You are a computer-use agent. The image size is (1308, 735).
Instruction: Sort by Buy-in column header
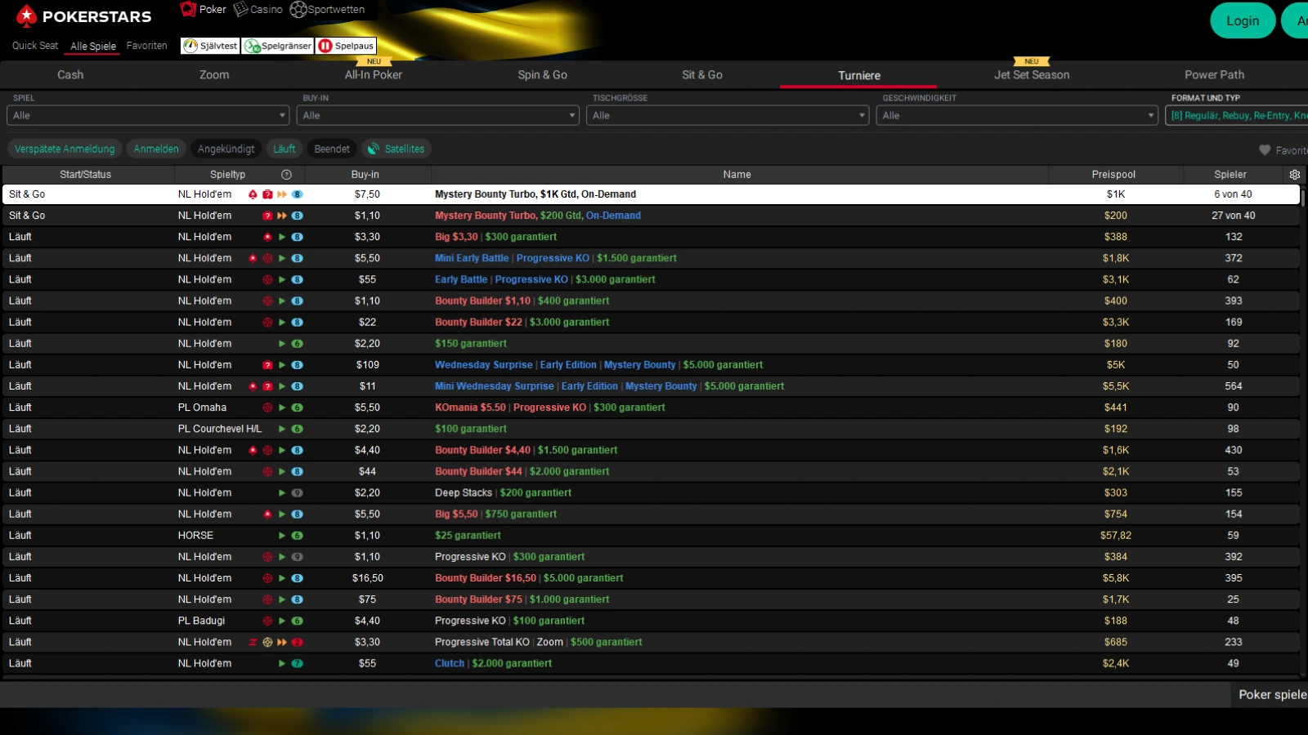[x=365, y=175]
